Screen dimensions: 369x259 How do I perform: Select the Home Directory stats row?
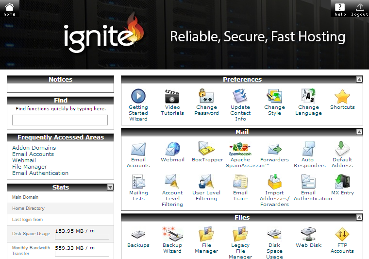61,208
